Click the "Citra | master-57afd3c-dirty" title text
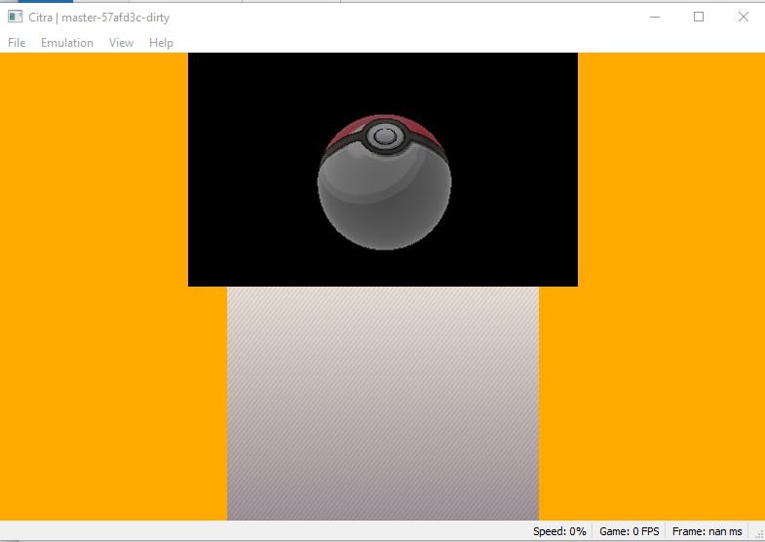Viewport: 765px width, 542px height. pyautogui.click(x=99, y=18)
